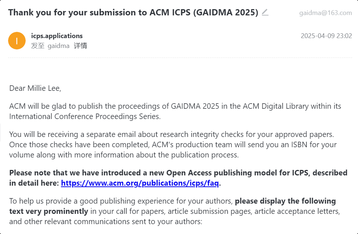Click the pencil icon beside the subject

265,12
